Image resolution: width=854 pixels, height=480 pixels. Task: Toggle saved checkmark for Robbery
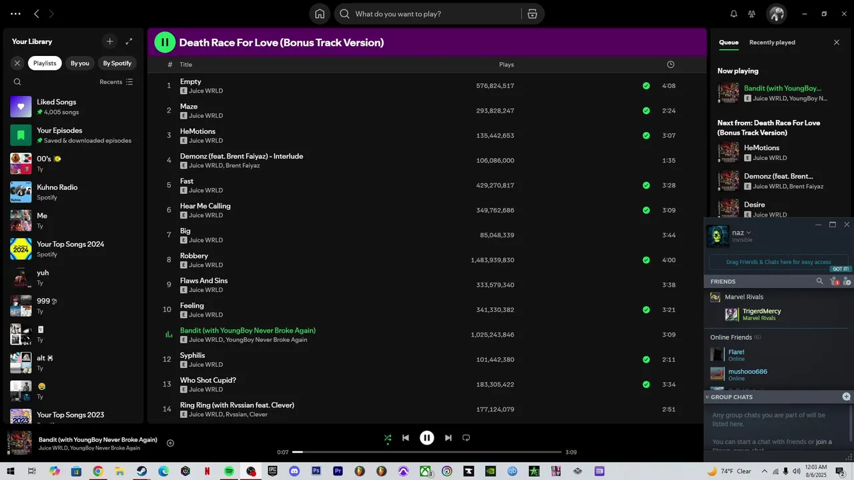[646, 260]
